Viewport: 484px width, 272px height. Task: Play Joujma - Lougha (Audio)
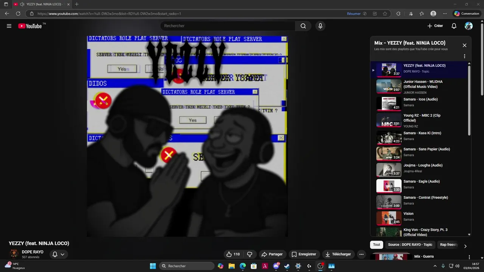click(x=419, y=169)
